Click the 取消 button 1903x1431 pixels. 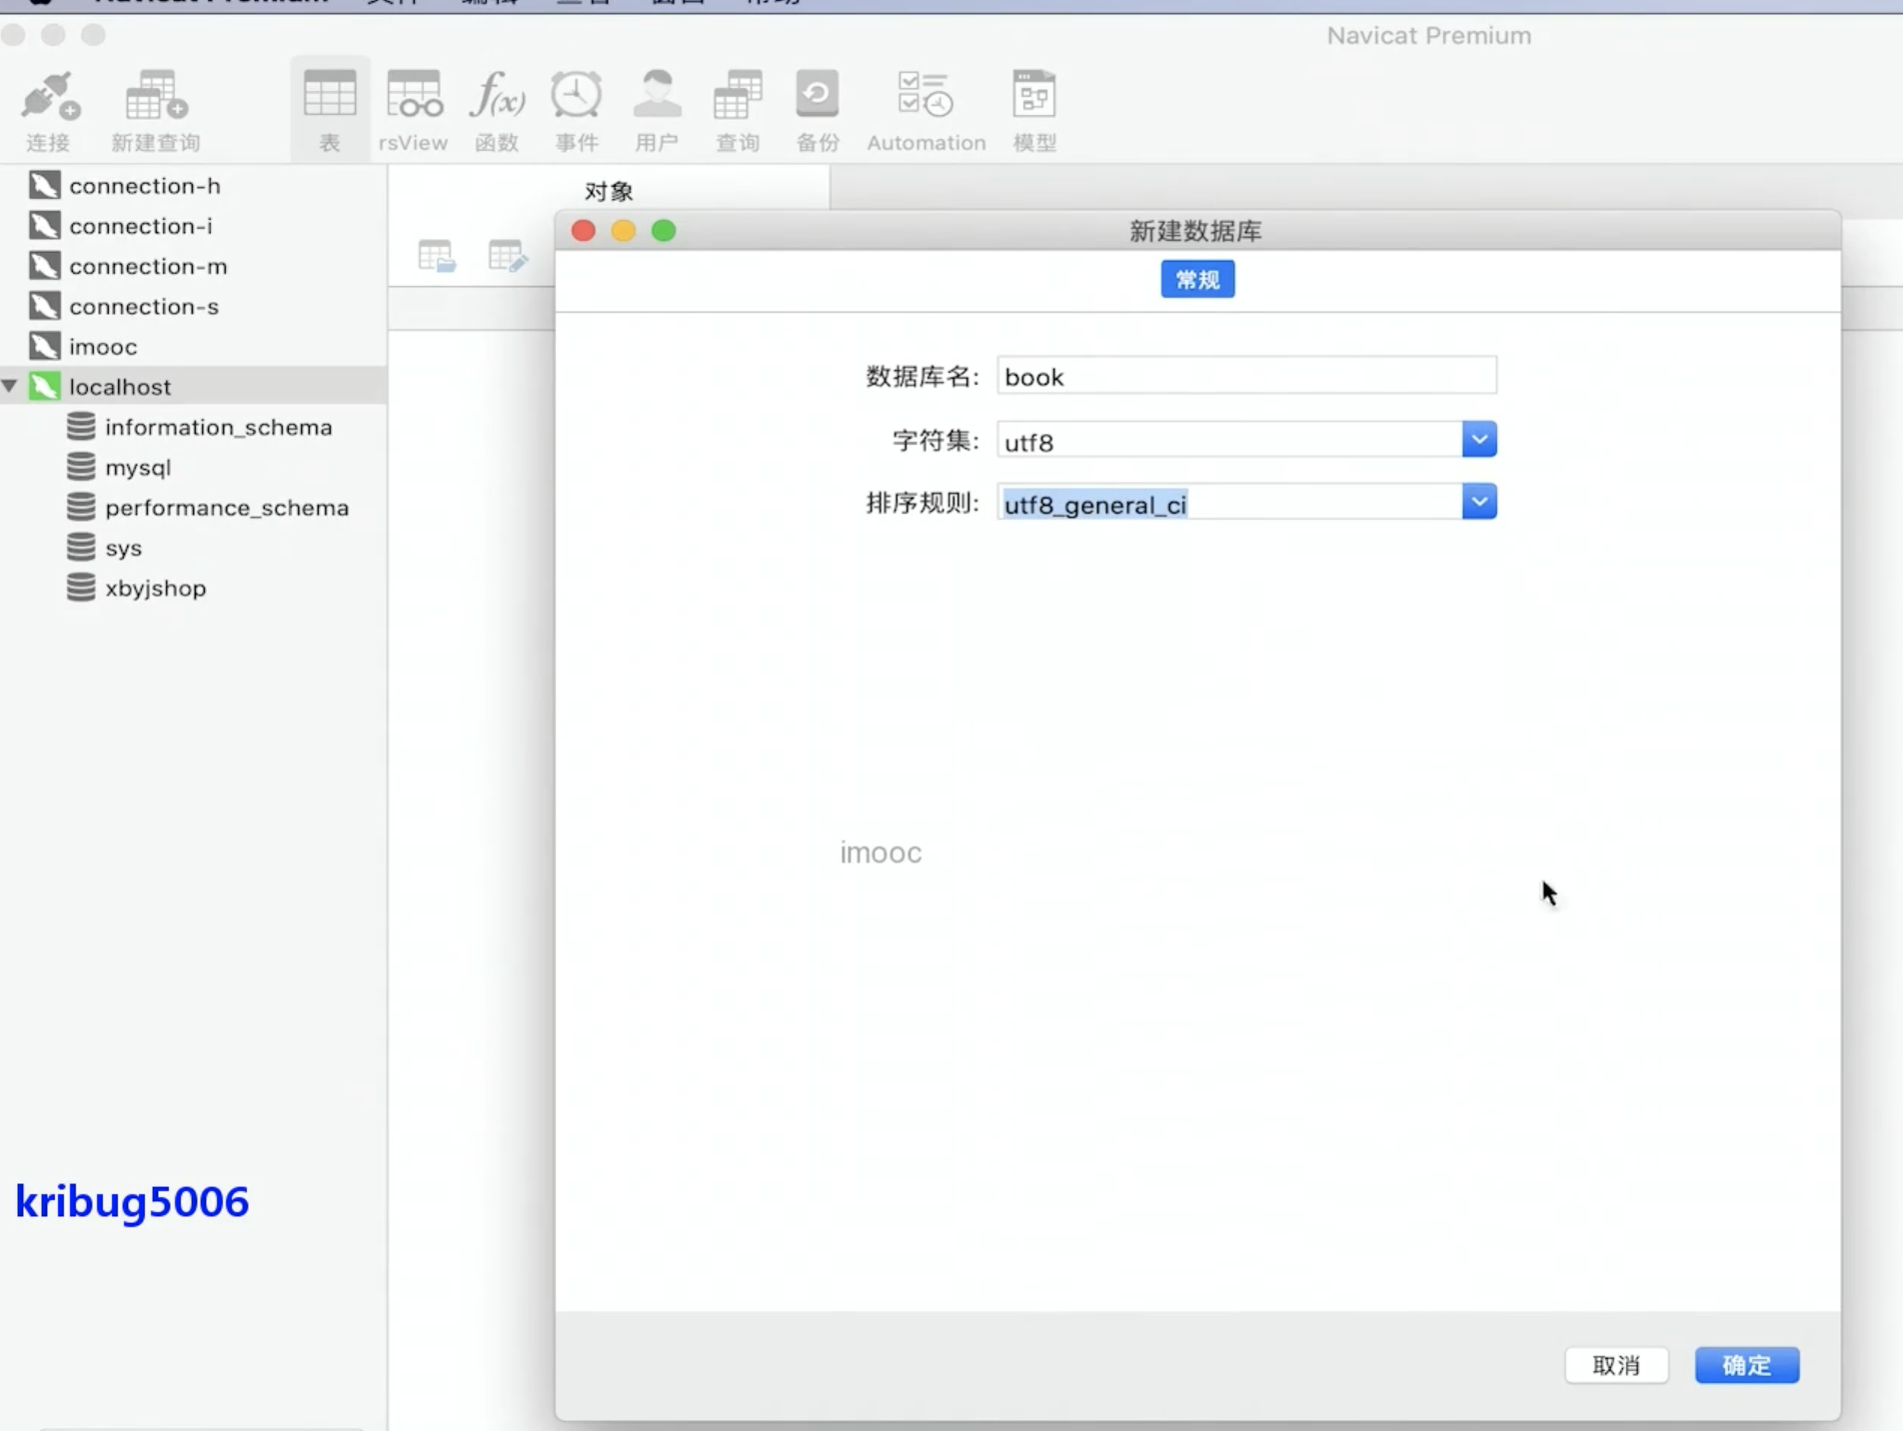pos(1616,1365)
